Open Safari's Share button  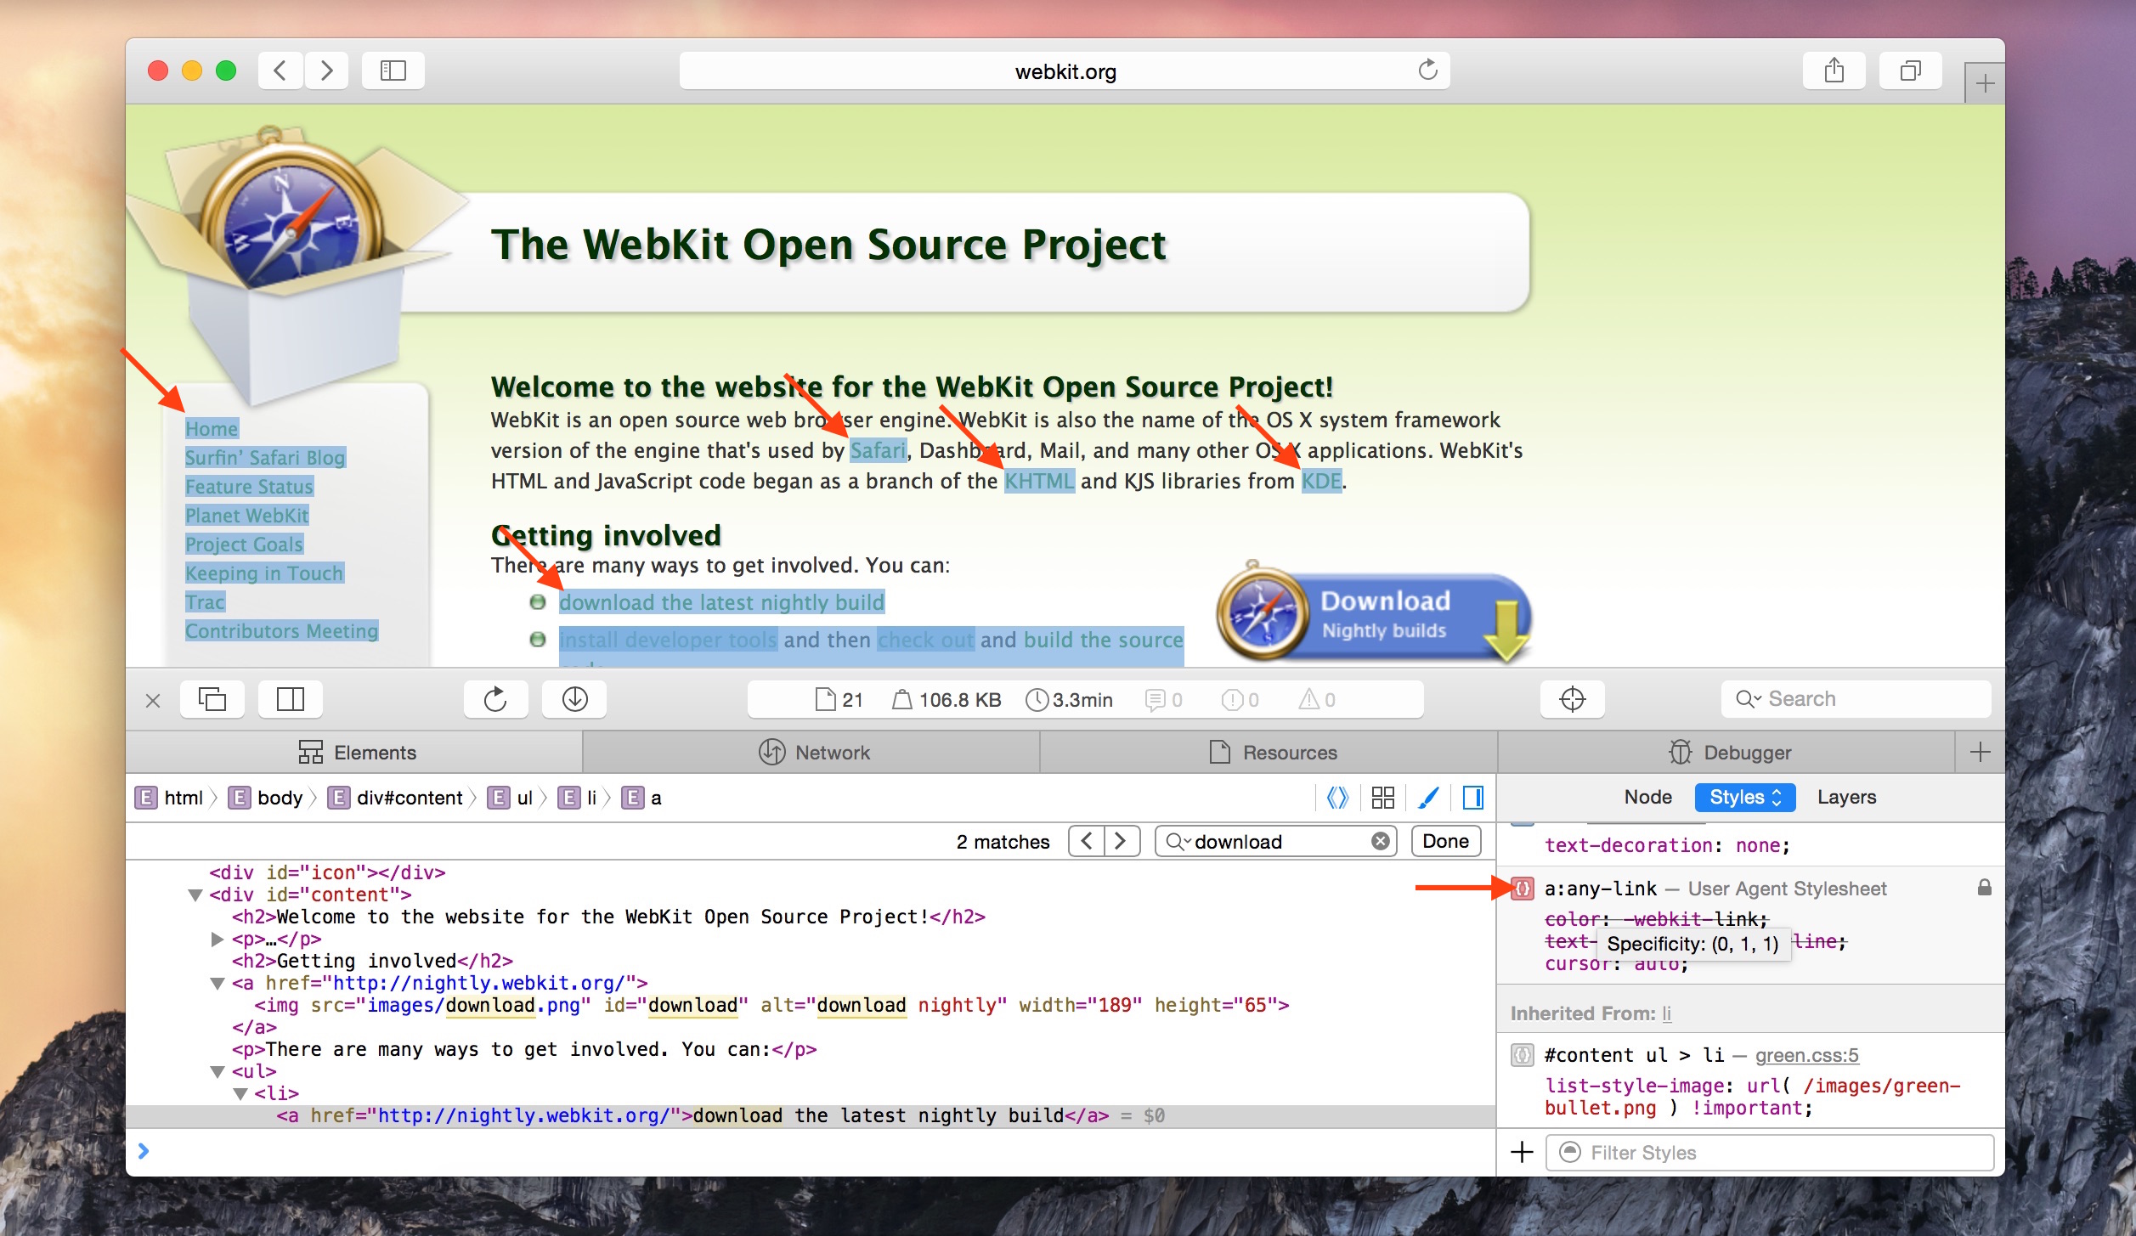click(x=1834, y=71)
